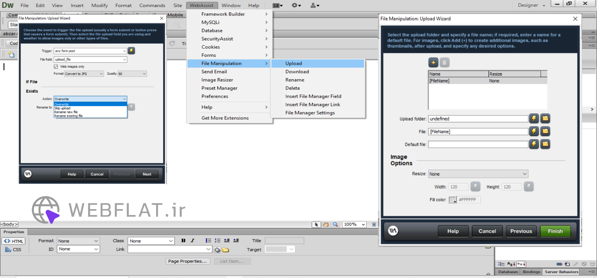Click the lightning bolt beside Rename to
This screenshot has height=278, width=597.
click(x=131, y=107)
